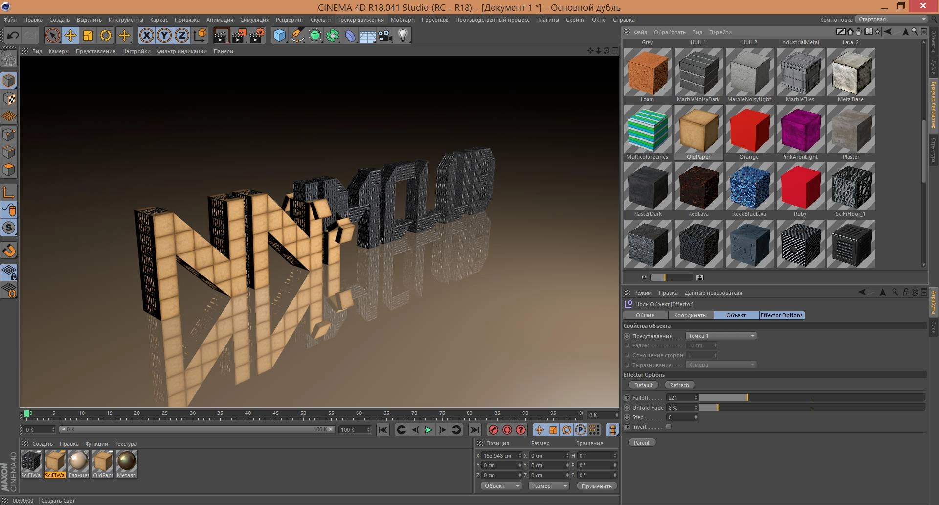
Task: Add a Camera object from the toolbar
Action: [x=385, y=35]
